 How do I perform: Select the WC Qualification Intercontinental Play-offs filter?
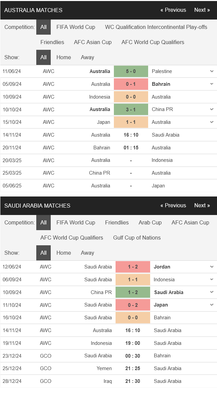[156, 27]
